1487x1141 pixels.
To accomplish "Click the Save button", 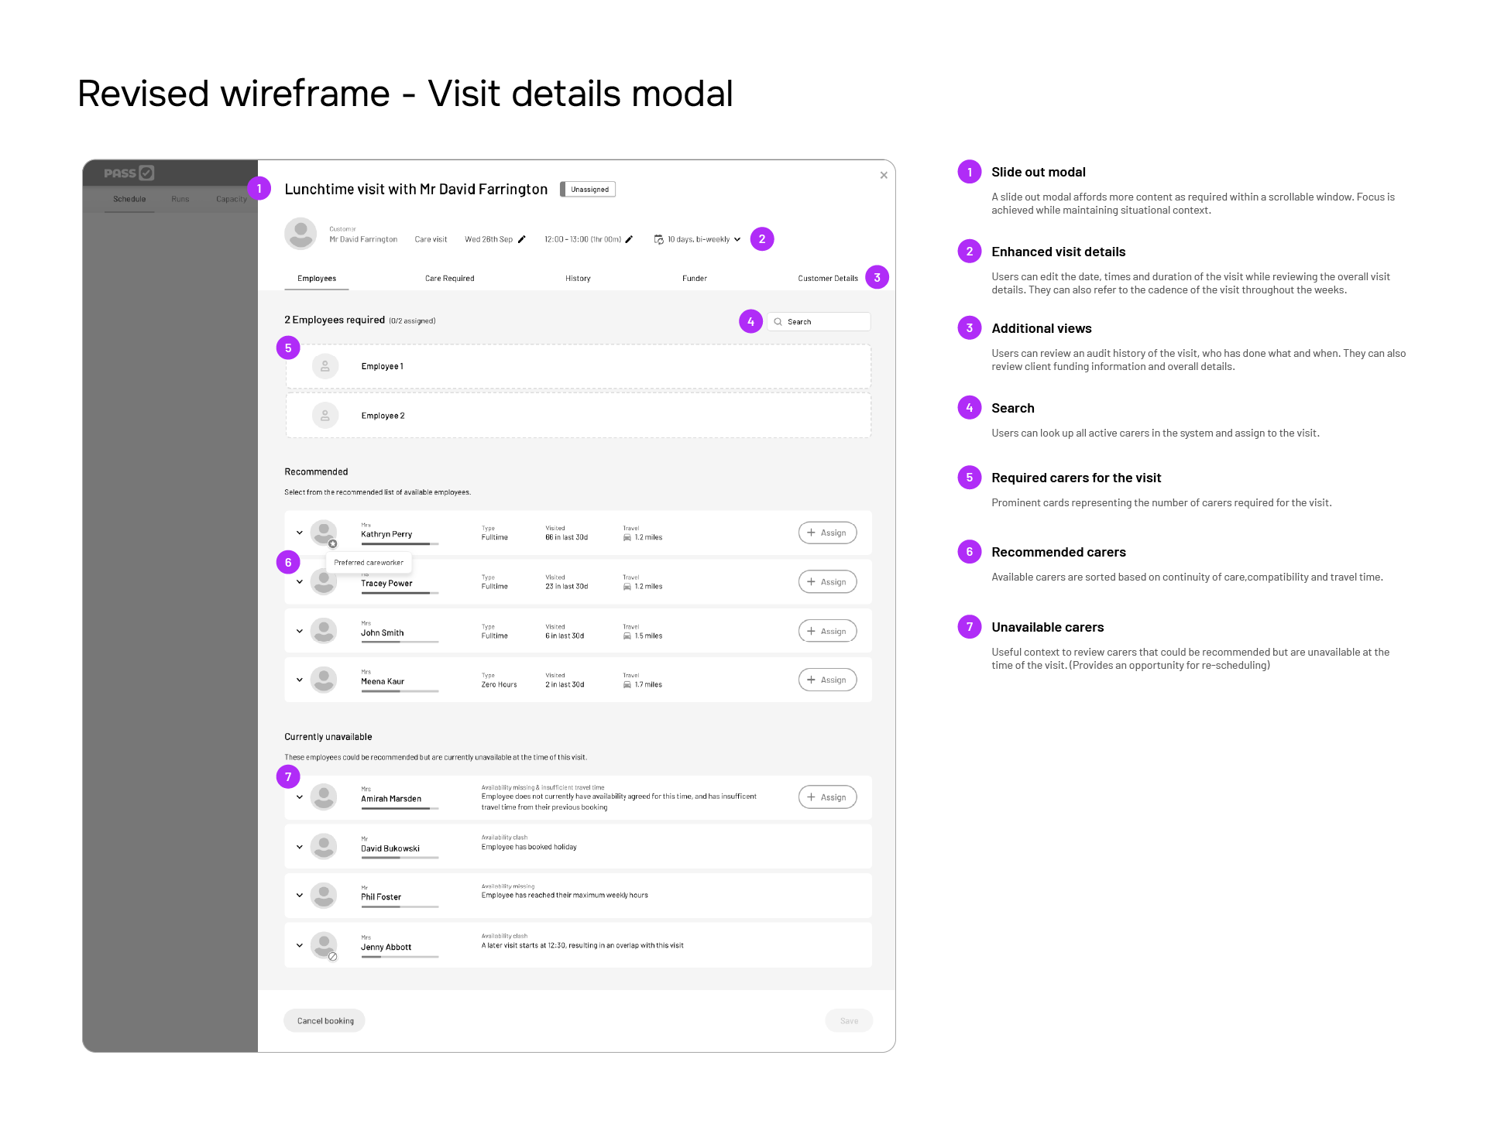I will 849,1021.
